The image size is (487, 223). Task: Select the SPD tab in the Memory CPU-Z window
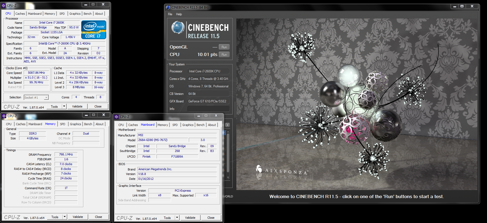63,124
